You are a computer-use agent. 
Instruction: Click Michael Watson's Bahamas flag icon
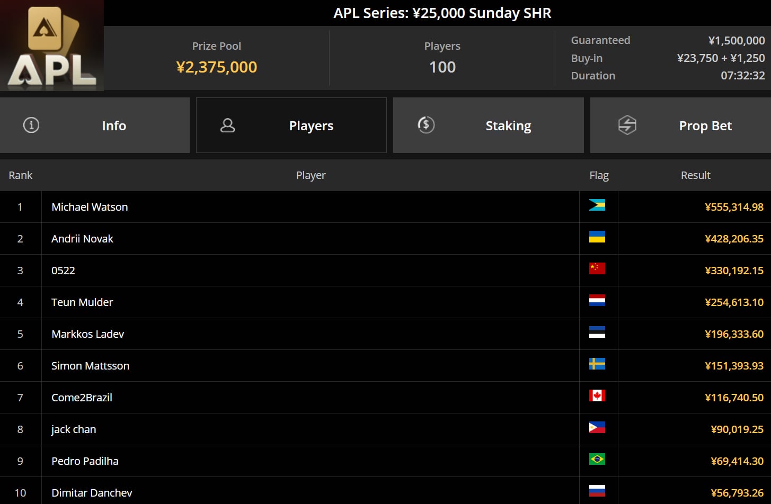point(597,205)
